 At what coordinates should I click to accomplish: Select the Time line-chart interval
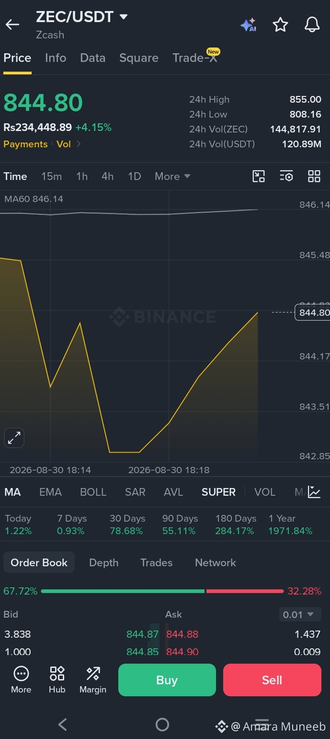[x=15, y=176]
